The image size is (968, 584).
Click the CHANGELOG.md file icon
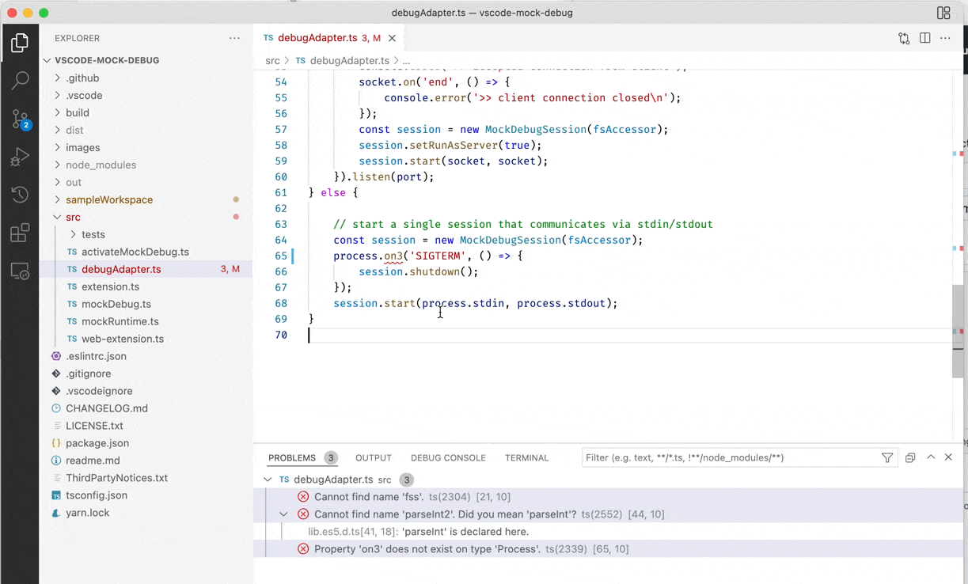click(x=56, y=408)
